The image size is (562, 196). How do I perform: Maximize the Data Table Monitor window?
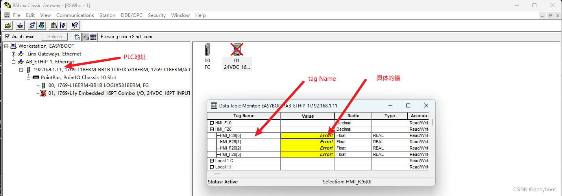click(x=408, y=105)
